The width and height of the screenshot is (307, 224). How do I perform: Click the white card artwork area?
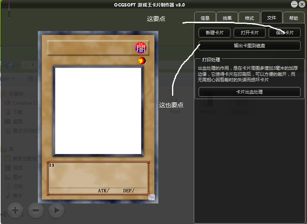98,111
